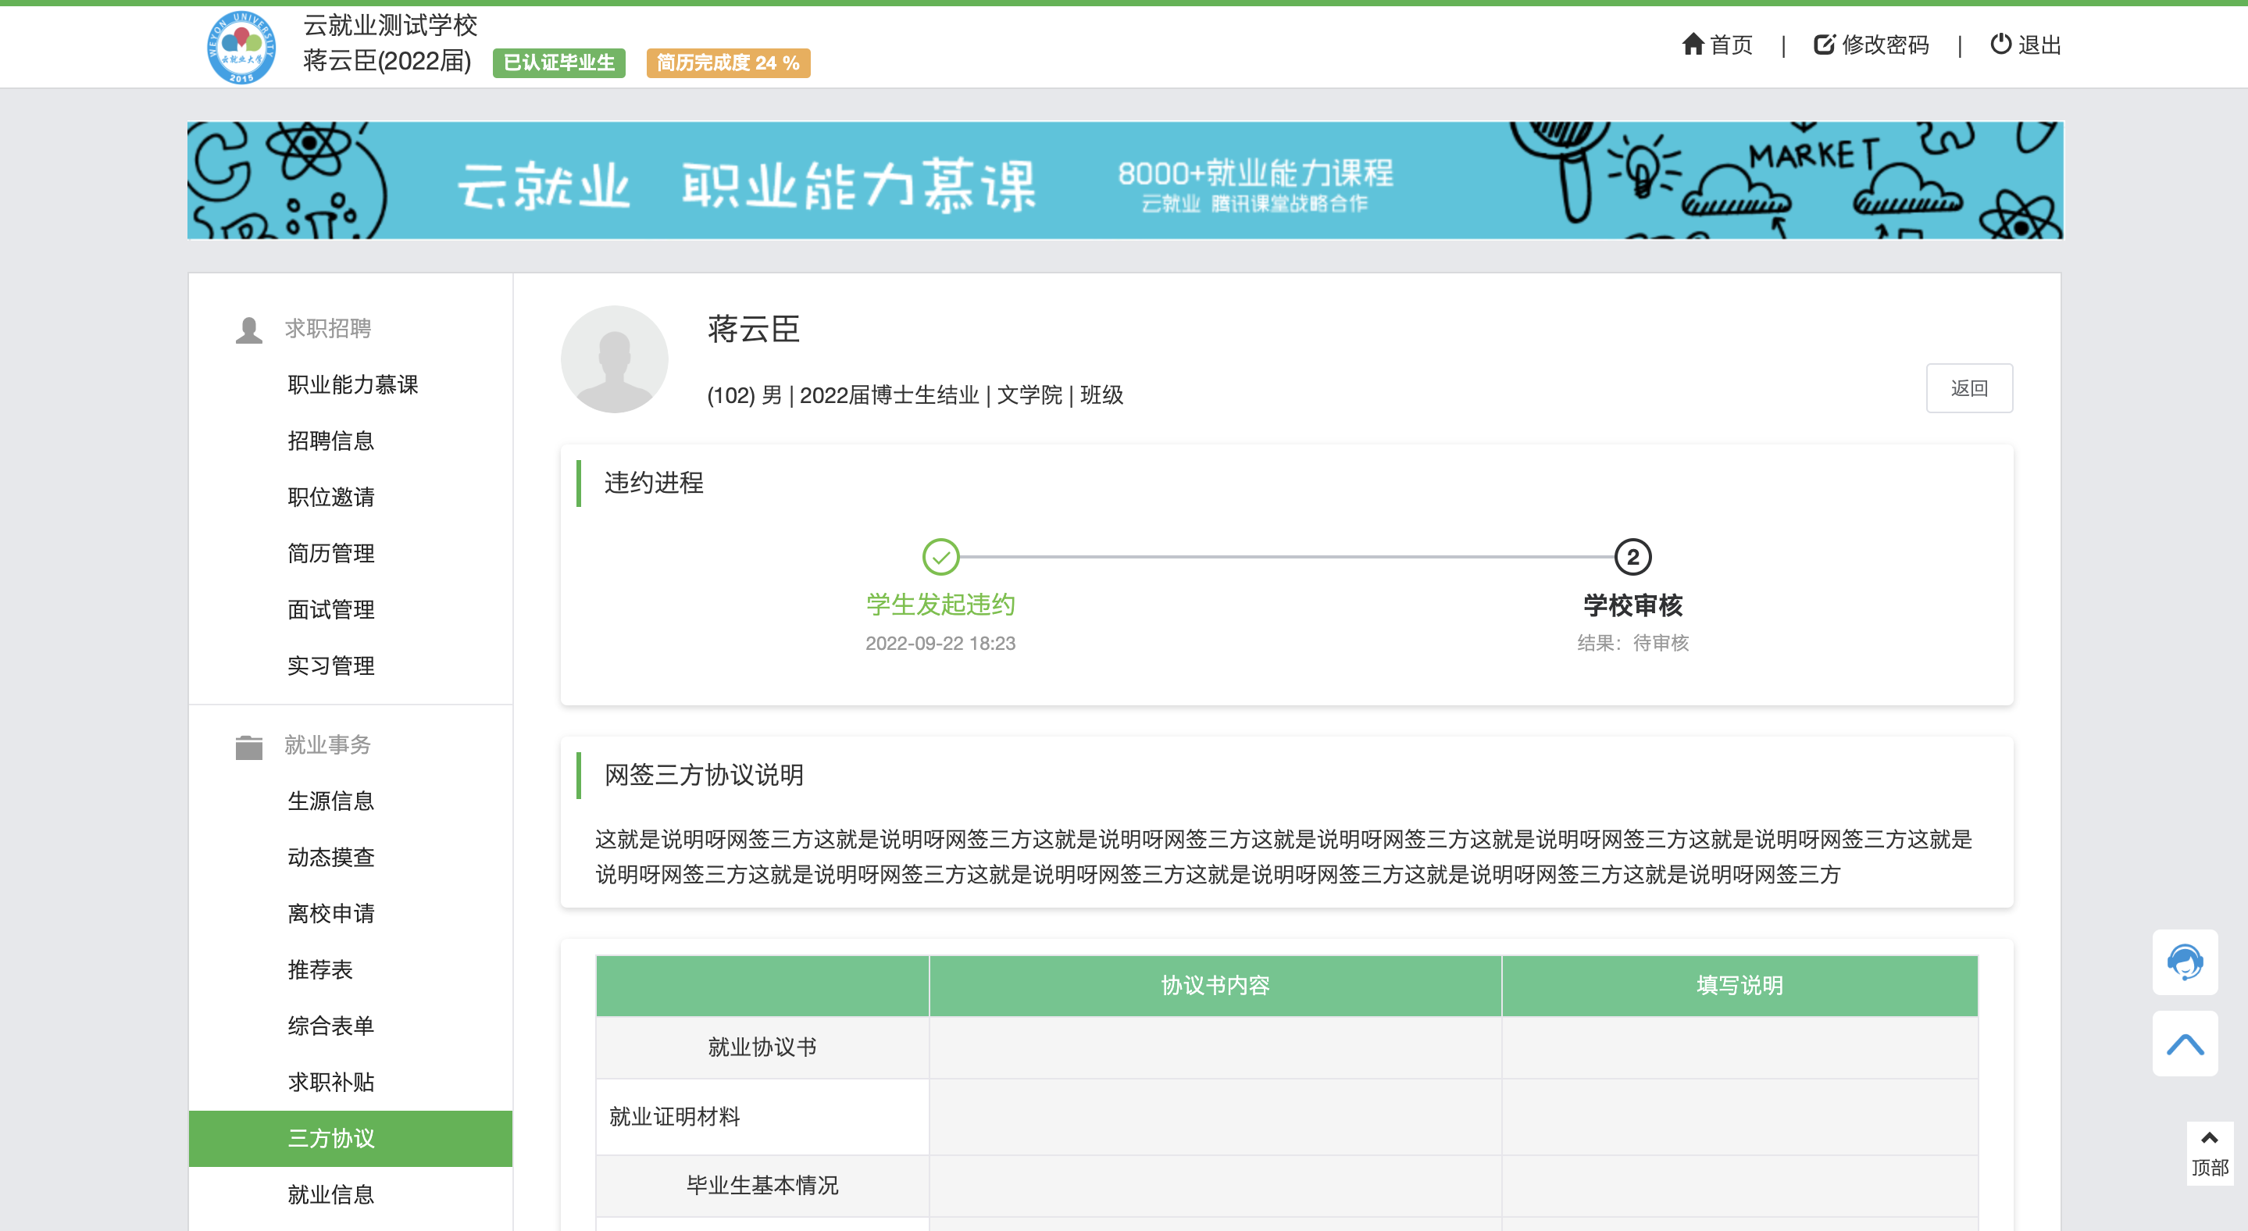
Task: Click the gray user avatar photo
Action: coord(615,359)
